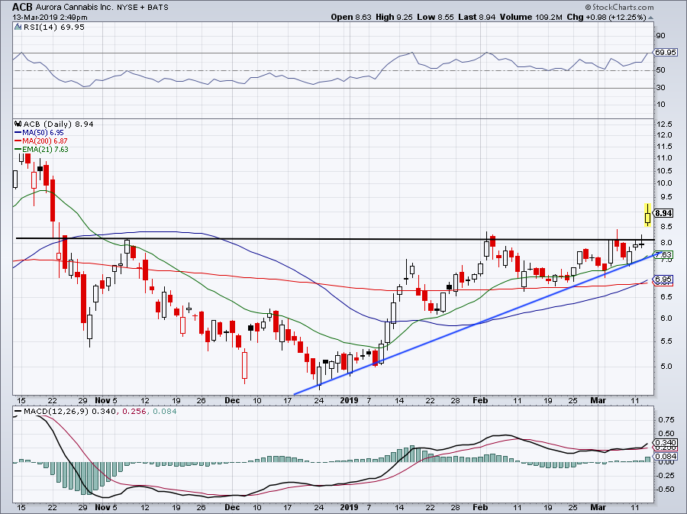Click the MACD(12,26,9) legend label
This screenshot has width=687, height=514.
coord(56,412)
